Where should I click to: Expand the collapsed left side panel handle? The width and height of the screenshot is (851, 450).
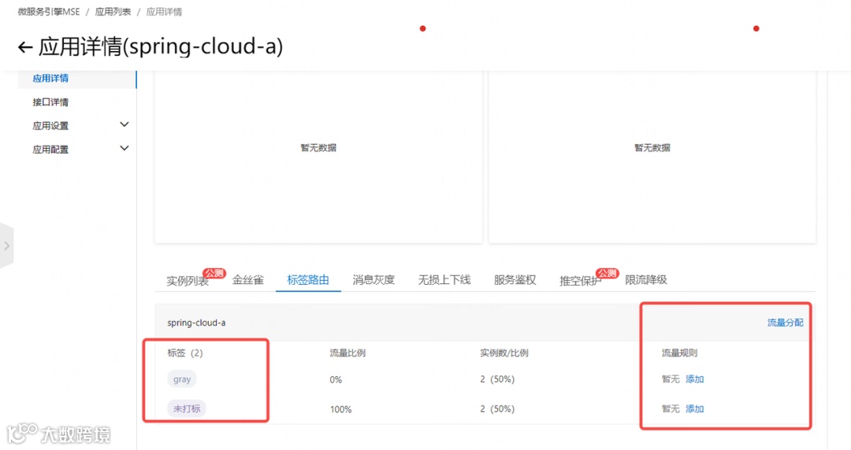click(x=6, y=245)
